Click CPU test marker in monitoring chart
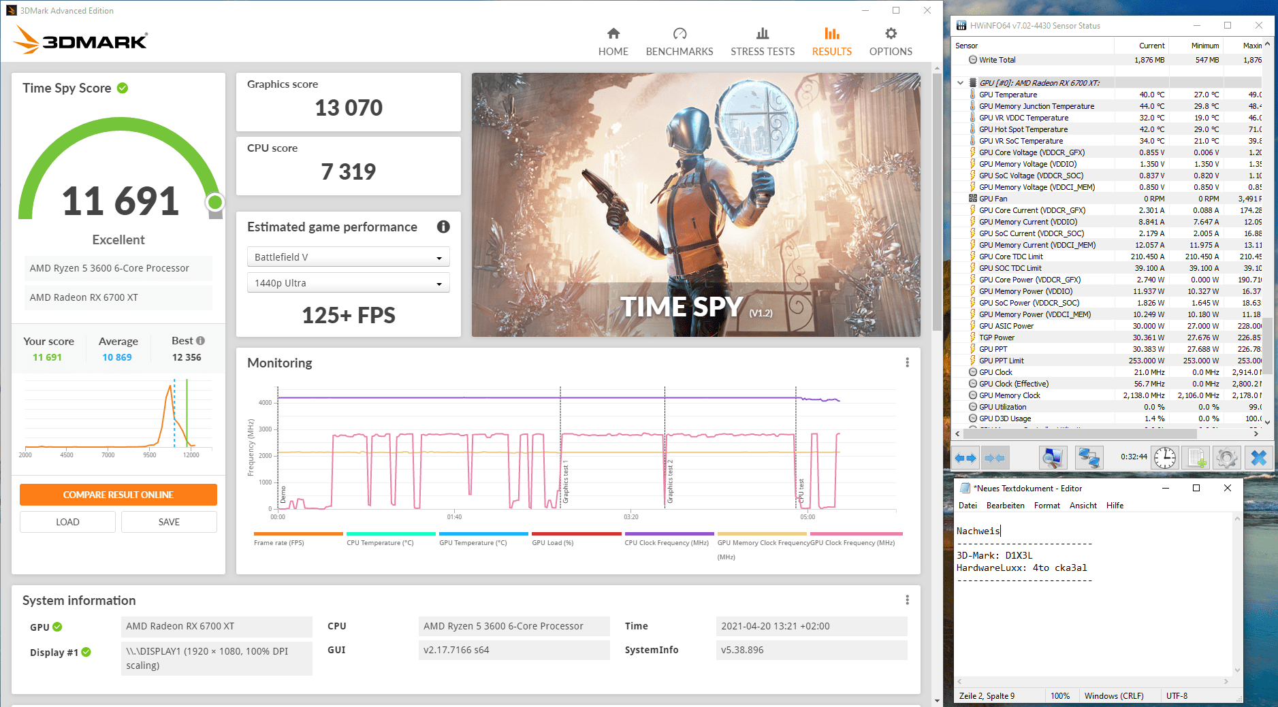 (801, 491)
